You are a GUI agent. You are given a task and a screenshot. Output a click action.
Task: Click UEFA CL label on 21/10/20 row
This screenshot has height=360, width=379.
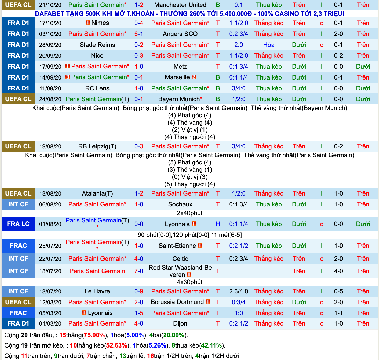click(x=18, y=5)
